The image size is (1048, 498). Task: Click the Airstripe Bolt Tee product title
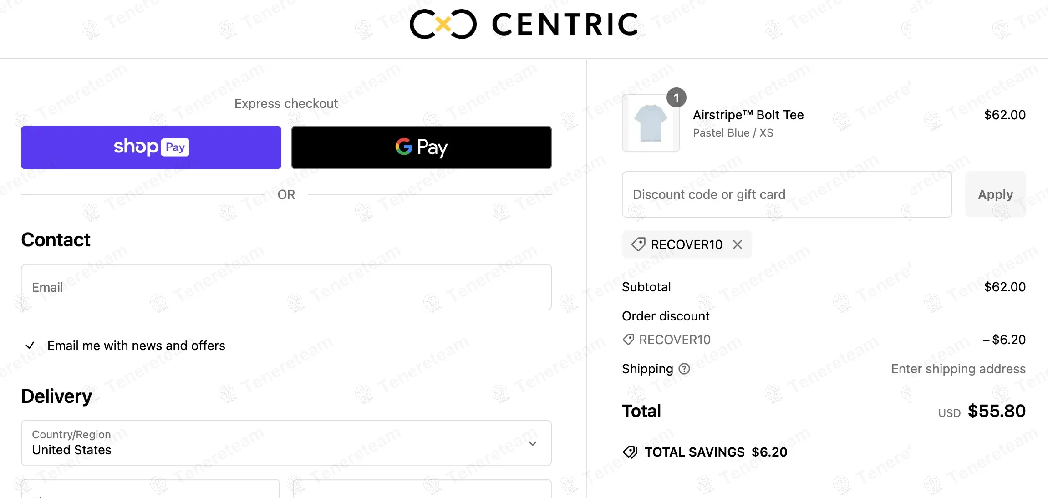click(748, 115)
